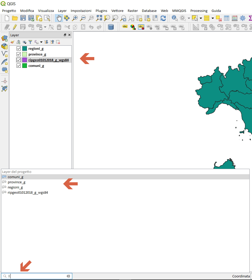252x280 pixels.
Task: Choose province_g in the locator results
Action: pos(17,182)
